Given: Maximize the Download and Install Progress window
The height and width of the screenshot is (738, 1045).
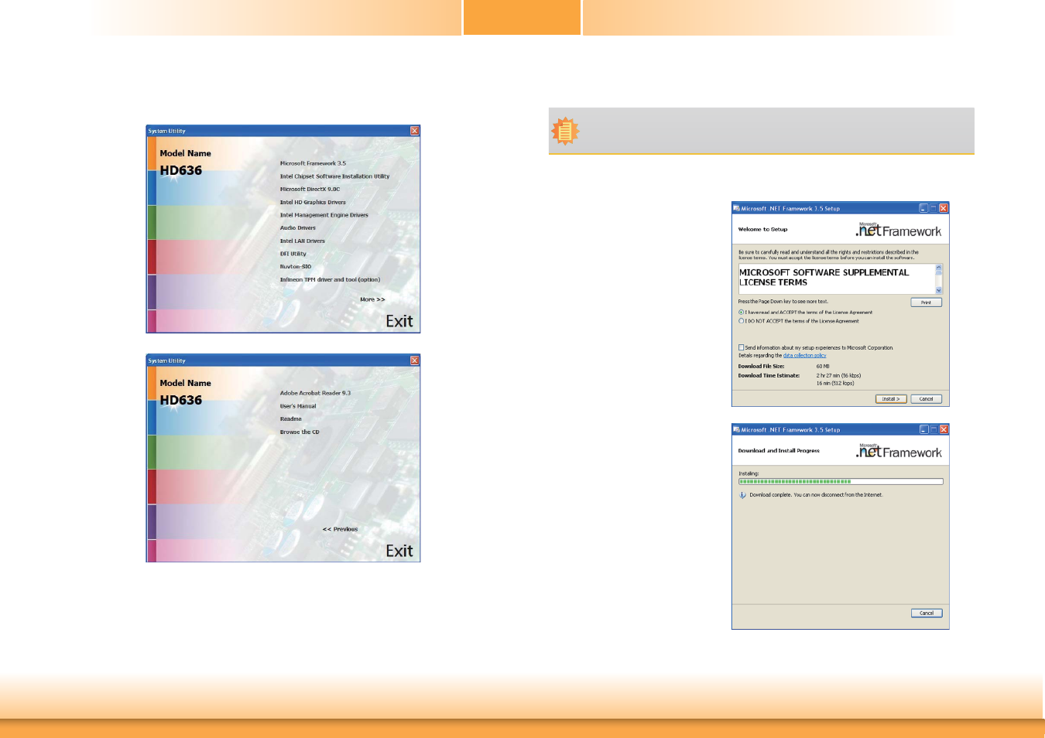Looking at the screenshot, I should 934,429.
